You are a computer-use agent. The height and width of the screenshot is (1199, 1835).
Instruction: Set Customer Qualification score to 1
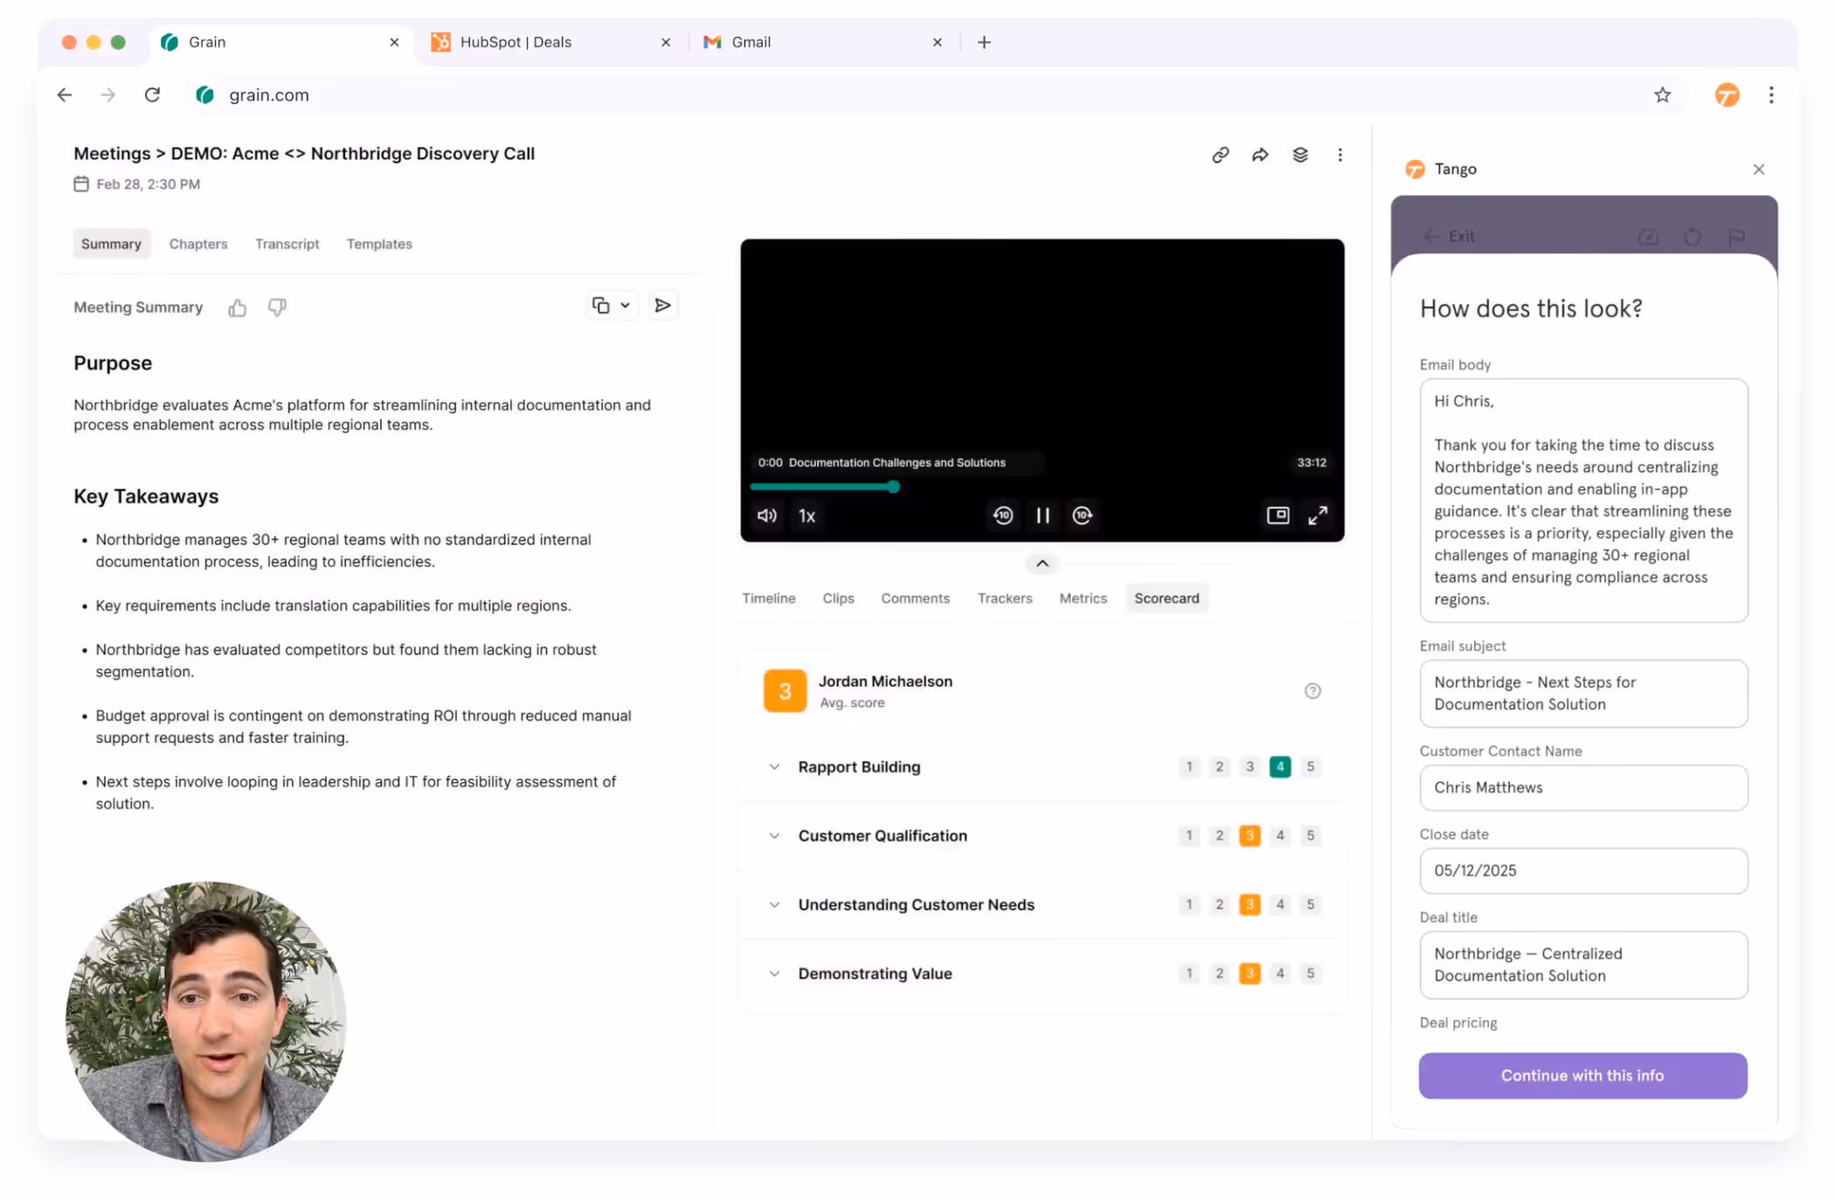[1188, 836]
